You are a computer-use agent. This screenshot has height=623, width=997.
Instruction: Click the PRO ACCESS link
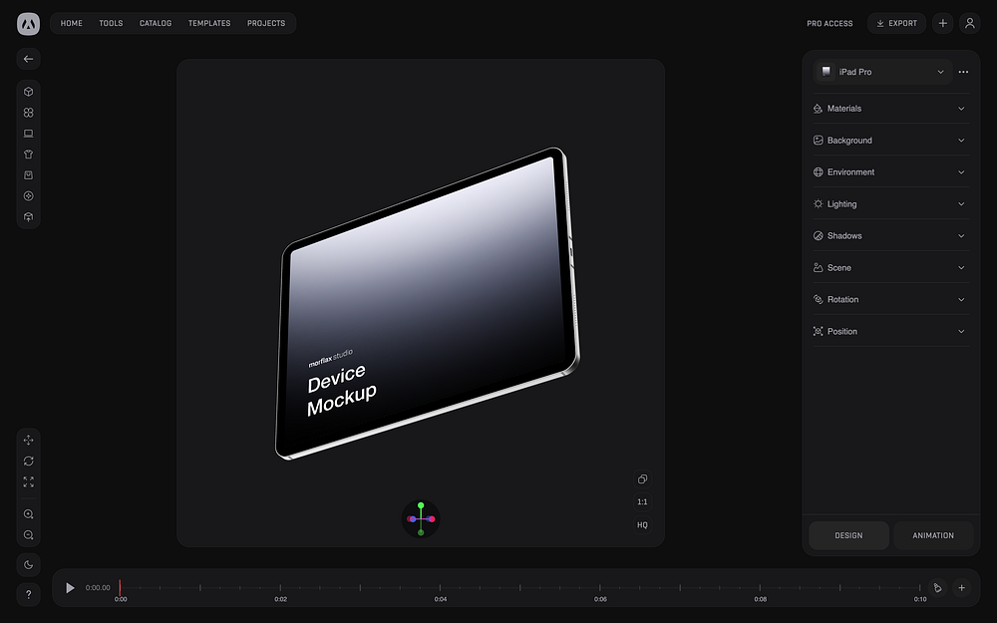pos(830,24)
